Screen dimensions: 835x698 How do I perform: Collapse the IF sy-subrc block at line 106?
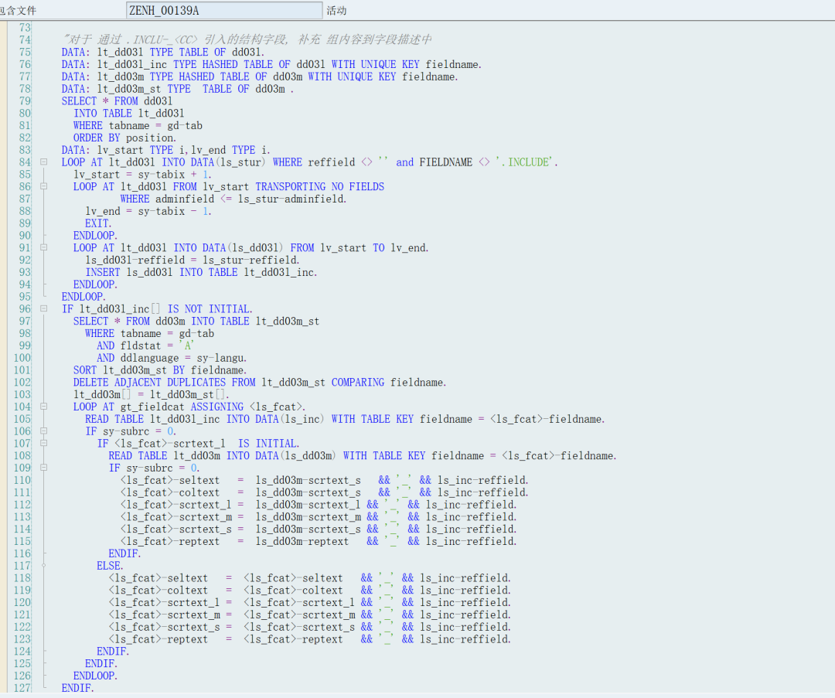click(43, 431)
